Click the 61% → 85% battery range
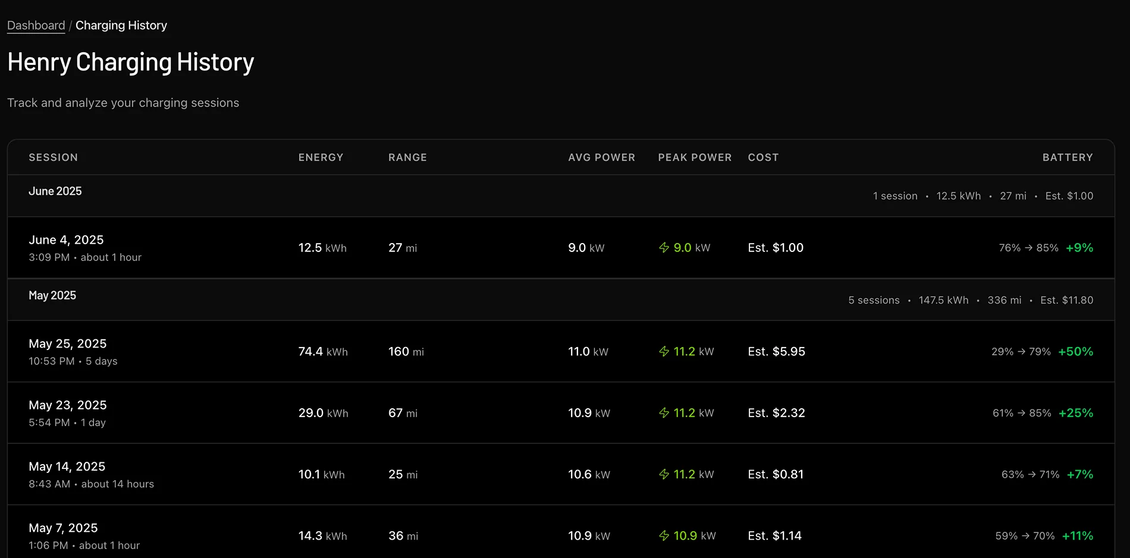Image resolution: width=1130 pixels, height=558 pixels. click(1022, 413)
